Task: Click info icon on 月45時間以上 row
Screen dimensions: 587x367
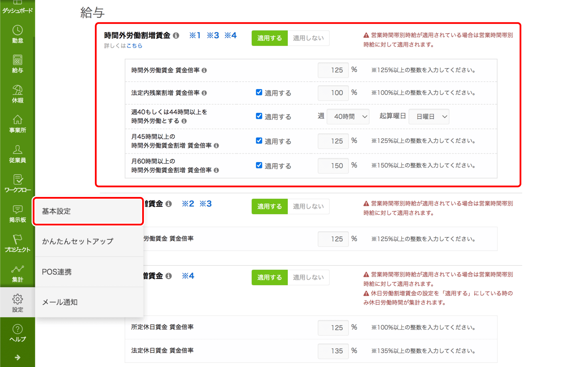Action: point(217,145)
